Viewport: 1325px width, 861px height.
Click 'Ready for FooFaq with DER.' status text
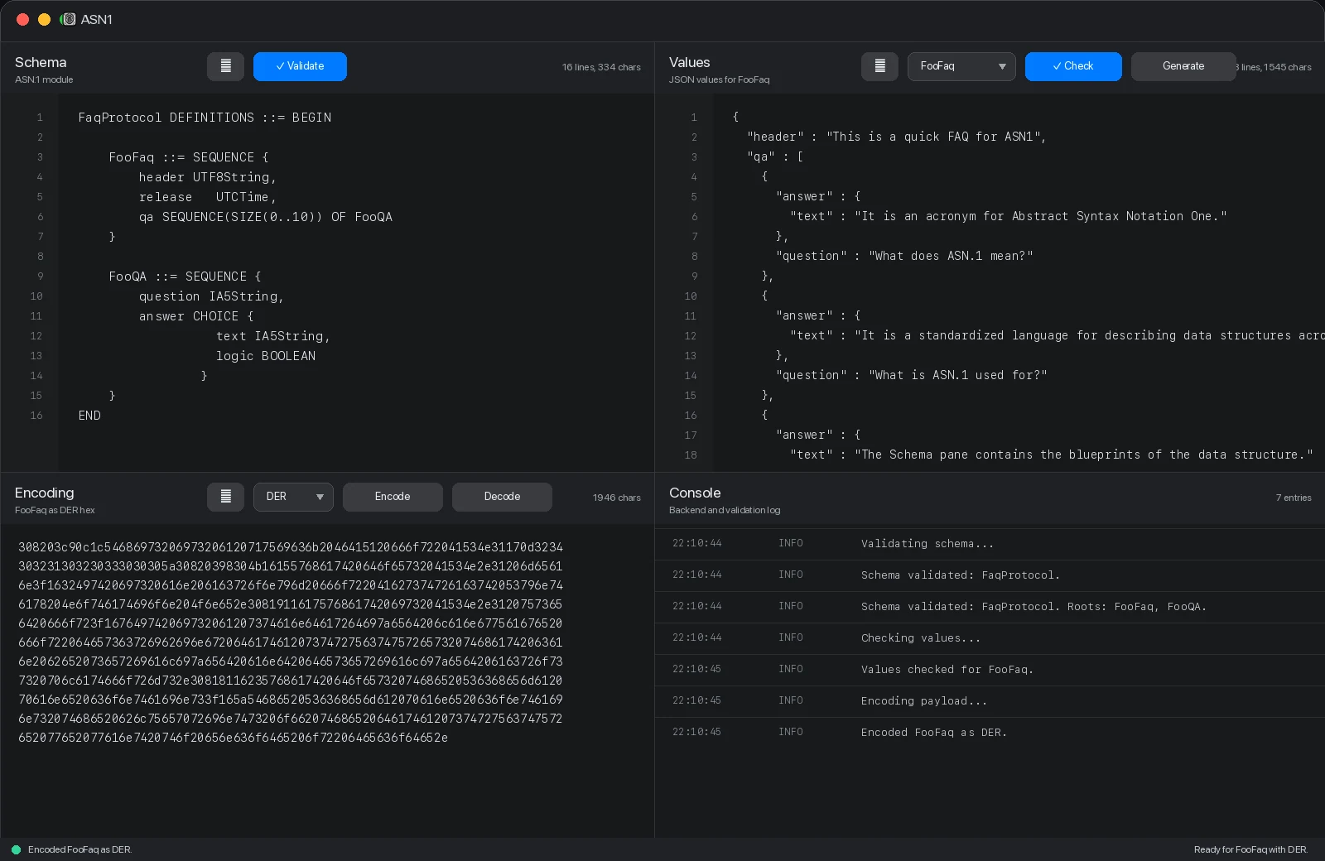1250,849
